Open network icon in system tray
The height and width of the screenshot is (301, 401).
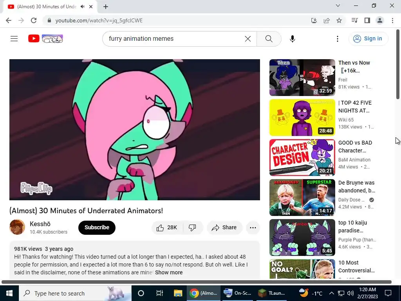pyautogui.click(x=341, y=293)
